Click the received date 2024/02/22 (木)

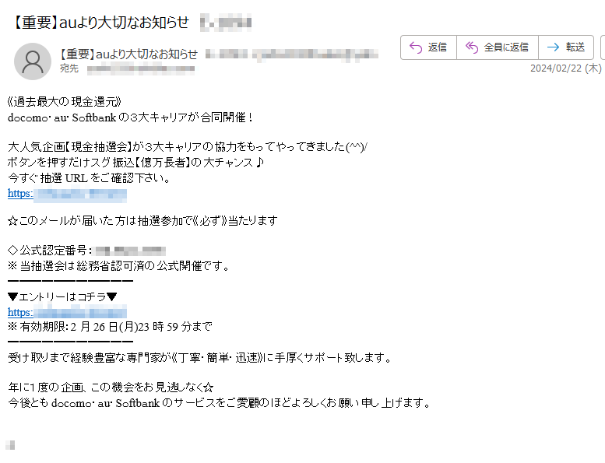tap(565, 68)
